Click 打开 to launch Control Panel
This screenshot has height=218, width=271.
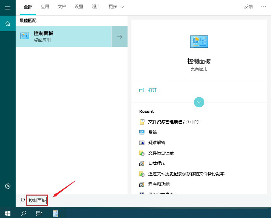click(x=152, y=90)
